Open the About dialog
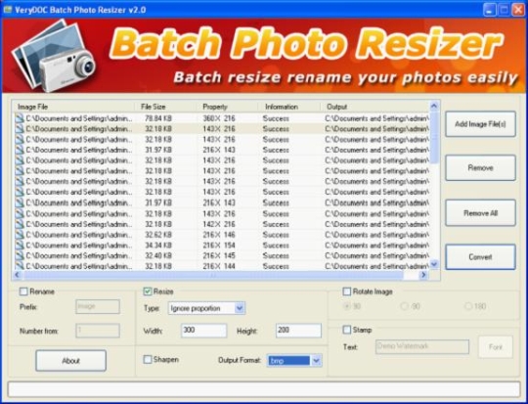 coord(71,361)
